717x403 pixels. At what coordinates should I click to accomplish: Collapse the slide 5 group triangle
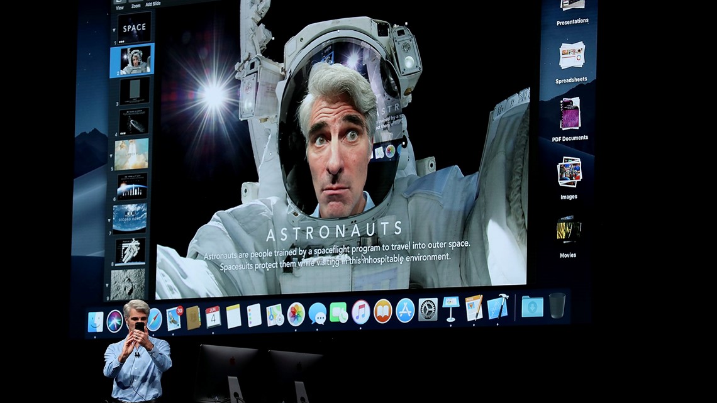(x=111, y=156)
